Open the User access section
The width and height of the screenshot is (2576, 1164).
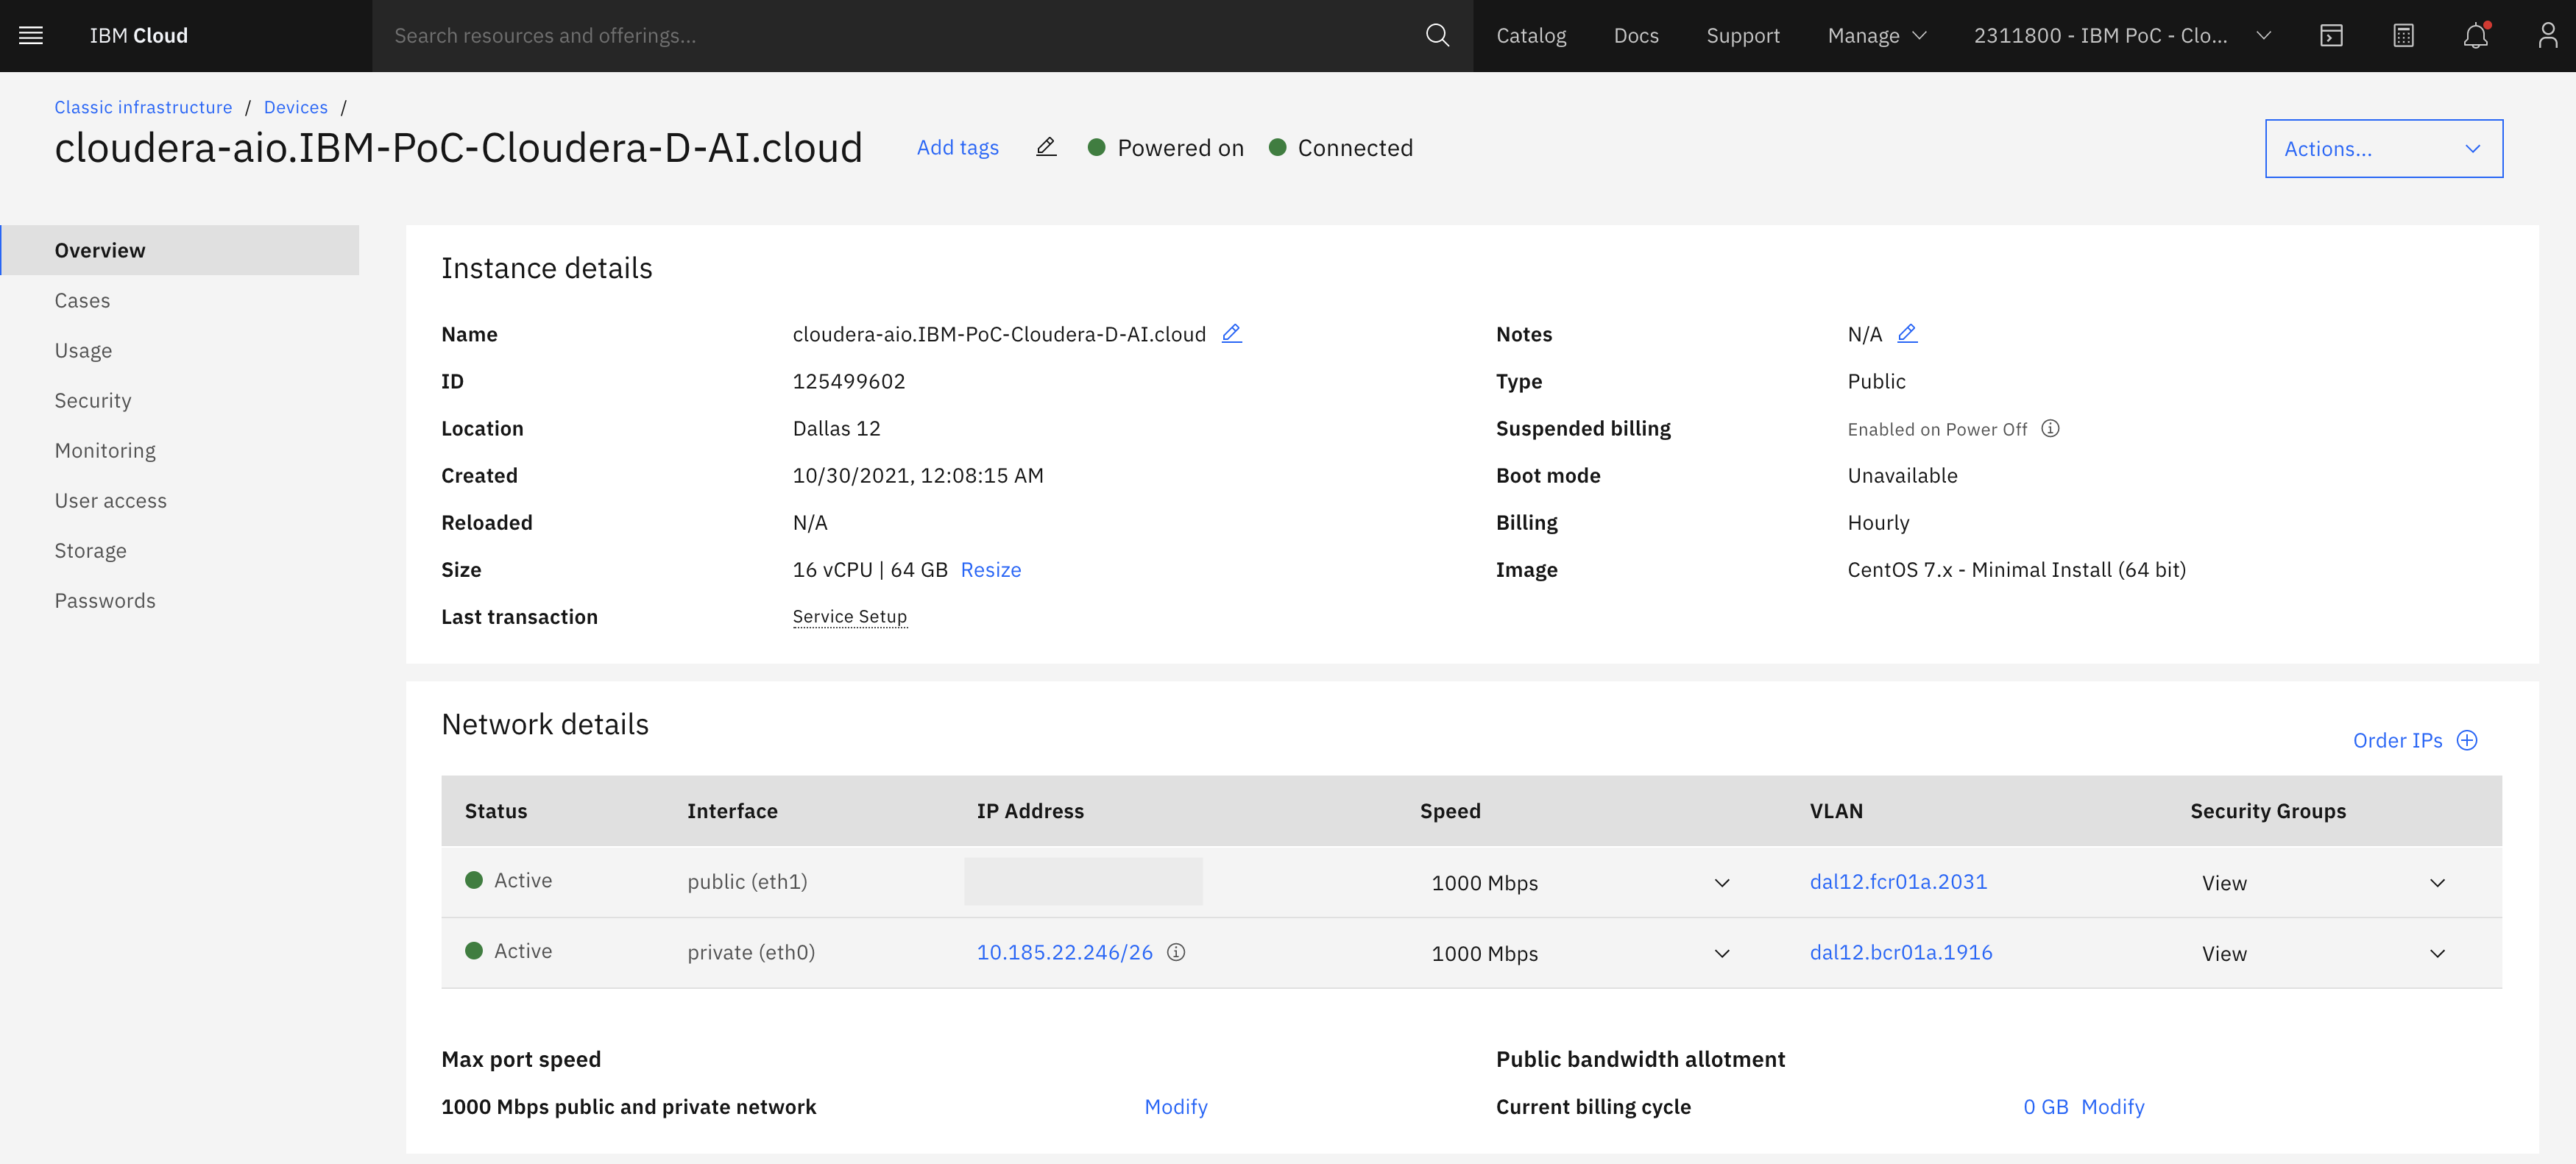(110, 501)
